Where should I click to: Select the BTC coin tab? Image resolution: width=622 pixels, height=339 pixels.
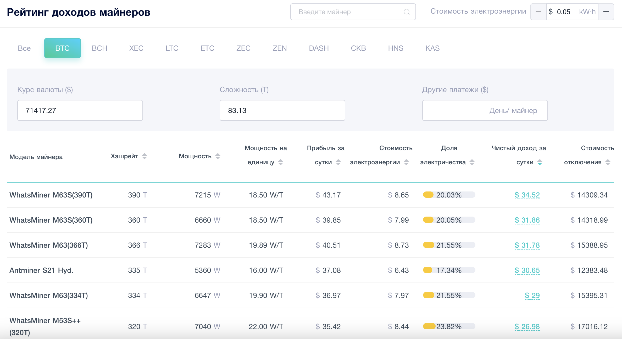(63, 48)
